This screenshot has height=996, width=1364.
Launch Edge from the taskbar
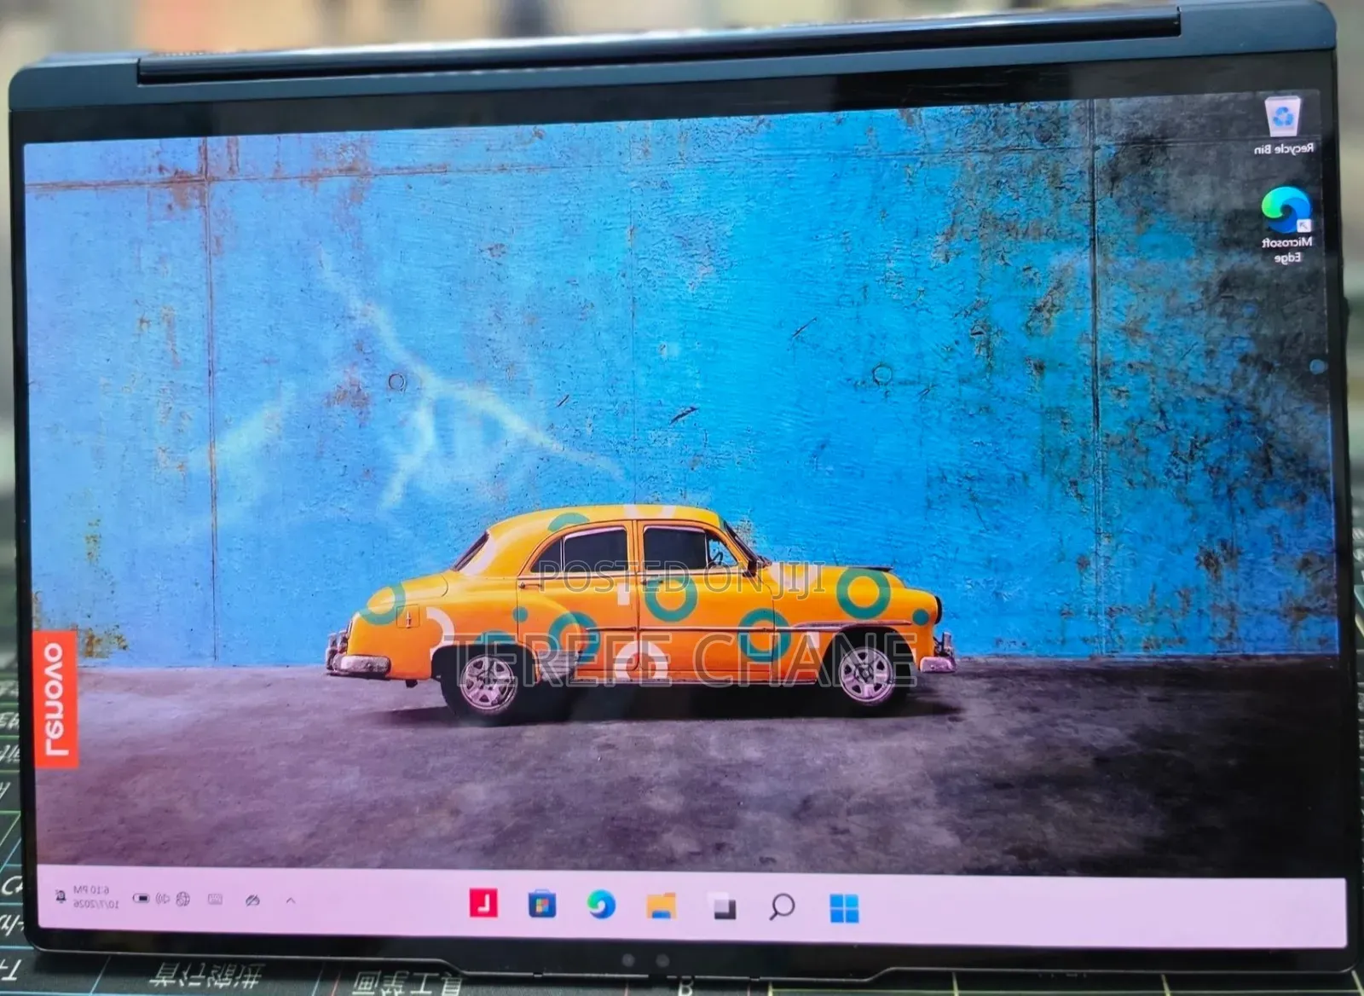pos(601,904)
